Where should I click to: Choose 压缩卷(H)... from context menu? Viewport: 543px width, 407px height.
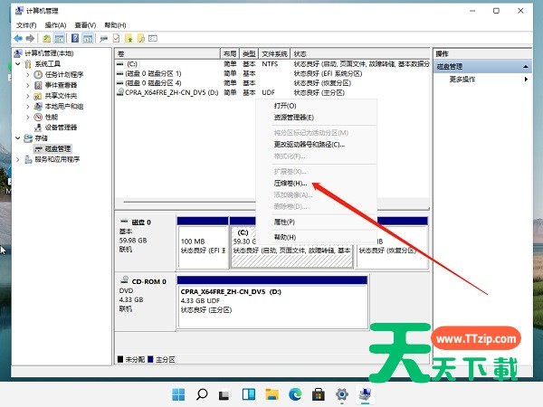[291, 183]
